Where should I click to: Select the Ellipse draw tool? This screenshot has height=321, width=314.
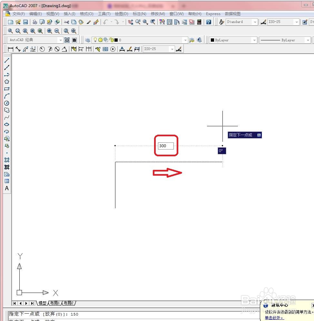pos(7,124)
